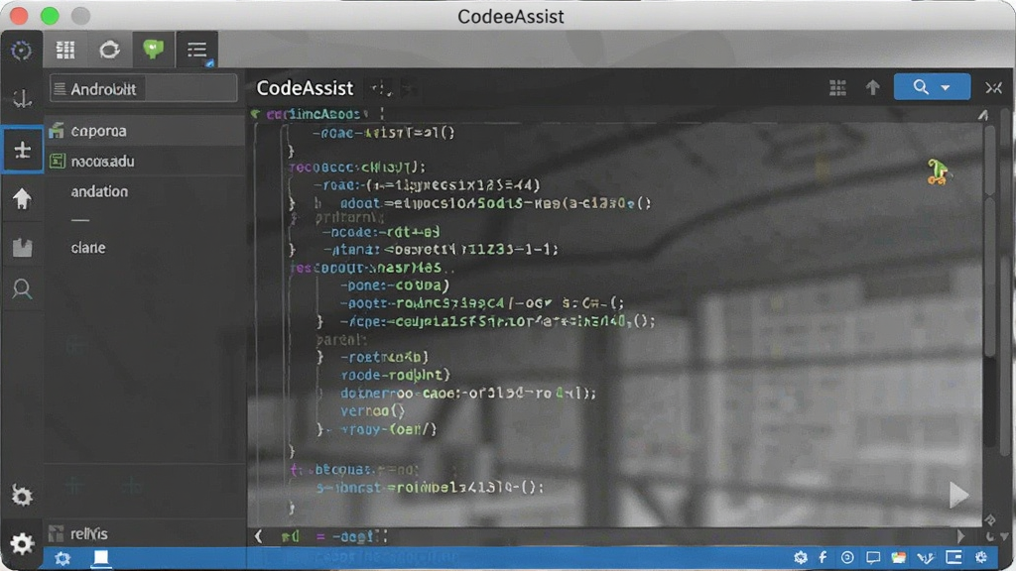Viewport: 1016px width, 571px height.
Task: Toggle the panel layout icon in status bar
Action: pos(953,557)
